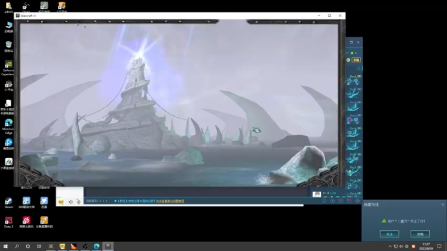447x251 pixels.
Task: Open the 11平台 desktop shortcut
Action: click(x=8, y=86)
